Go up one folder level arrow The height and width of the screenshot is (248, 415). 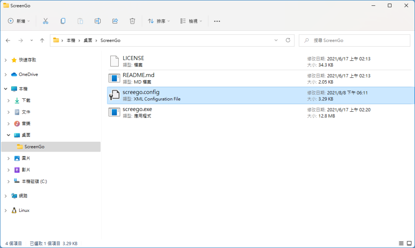point(42,40)
